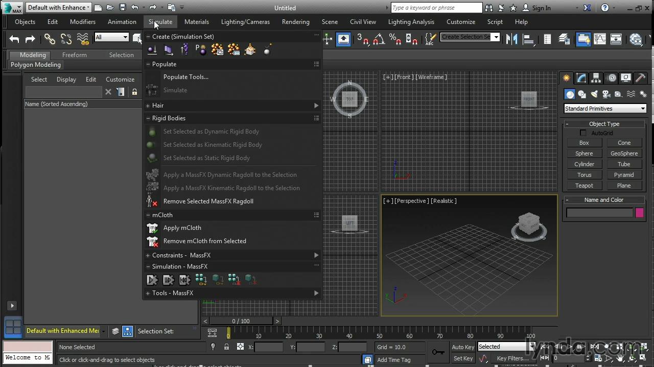Click the GeoSphere primitive button
The height and width of the screenshot is (367, 654).
(x=624, y=153)
